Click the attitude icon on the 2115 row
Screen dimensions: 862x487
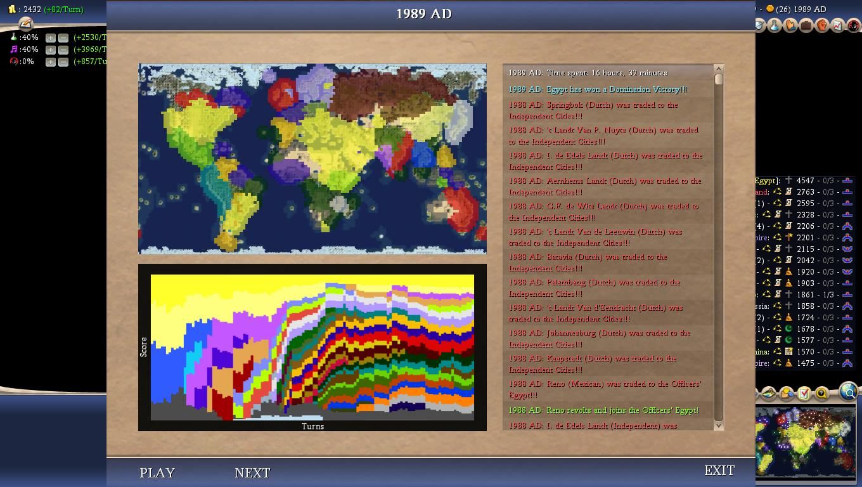pos(847,249)
